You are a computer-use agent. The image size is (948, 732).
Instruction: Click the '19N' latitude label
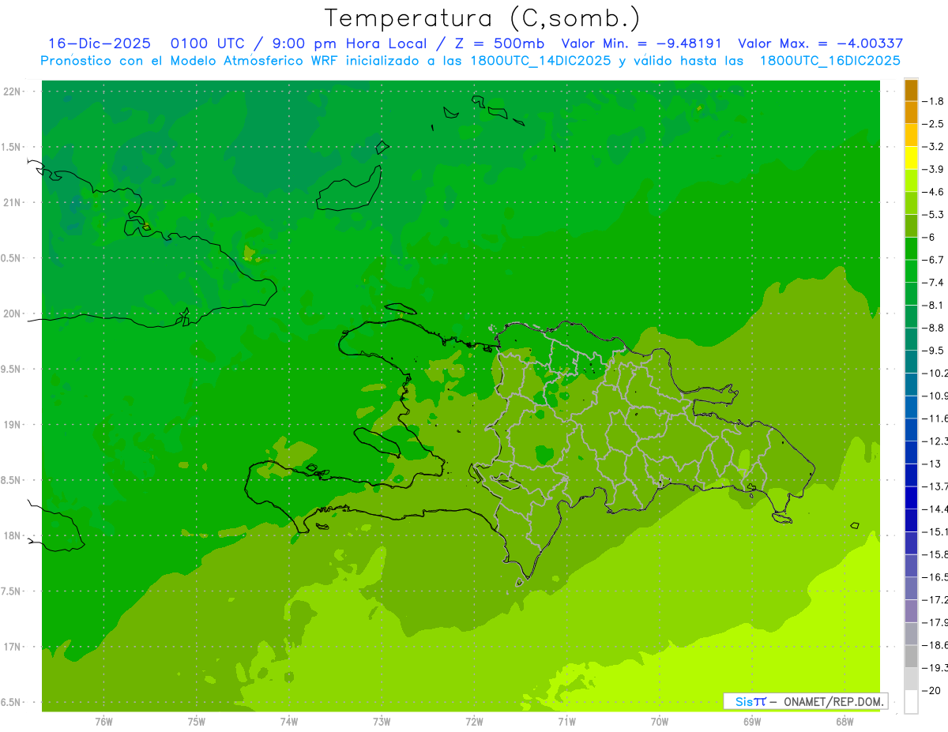point(12,425)
